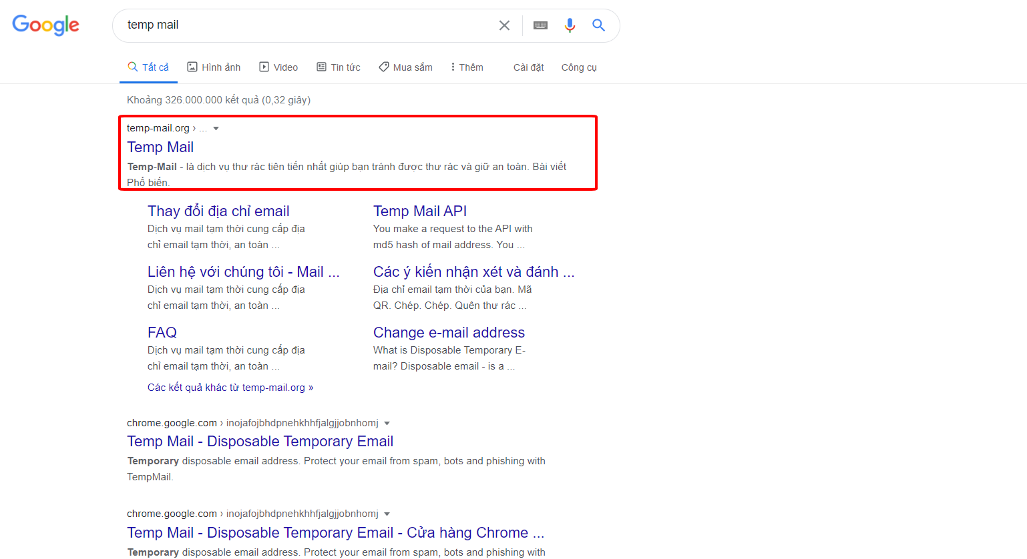This screenshot has height=559, width=1027.
Task: Click the snippet starting "You make a request to the API"
Action: pyautogui.click(x=453, y=237)
